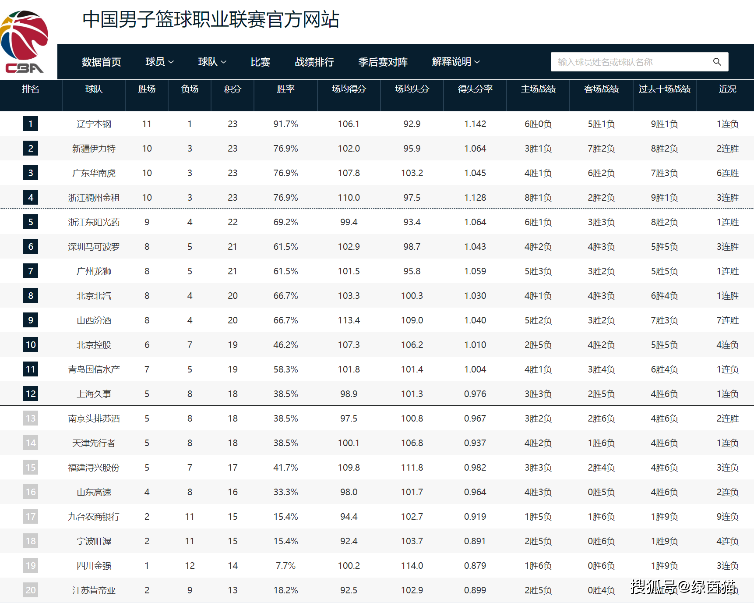The width and height of the screenshot is (754, 603).
Task: Focus the player or team search field
Action: click(639, 62)
